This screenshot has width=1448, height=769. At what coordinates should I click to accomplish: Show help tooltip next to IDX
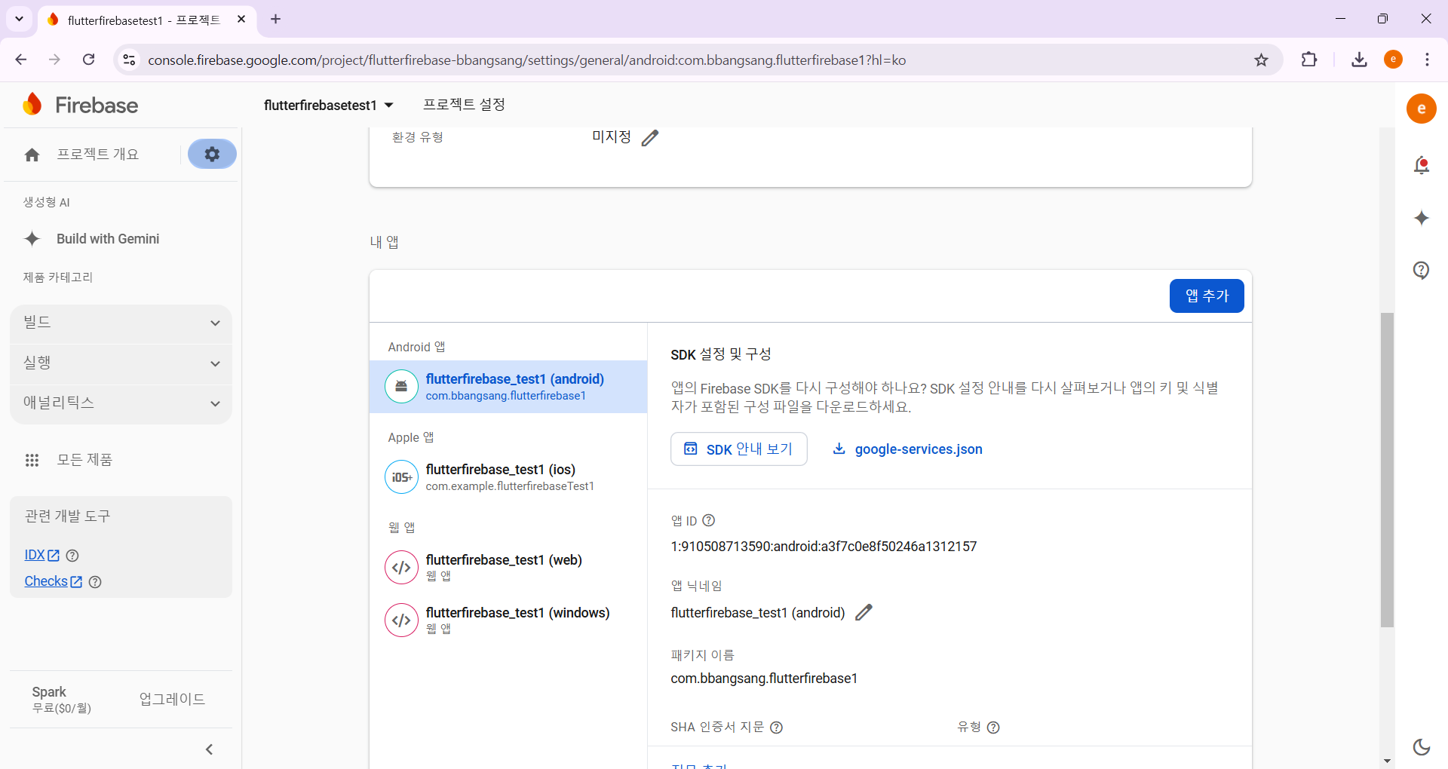pos(72,556)
